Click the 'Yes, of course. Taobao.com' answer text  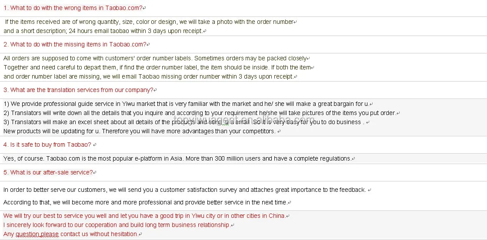pyautogui.click(x=177, y=158)
